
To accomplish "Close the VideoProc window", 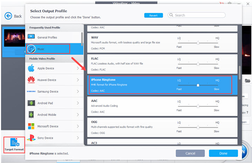I will tap(248, 4).
